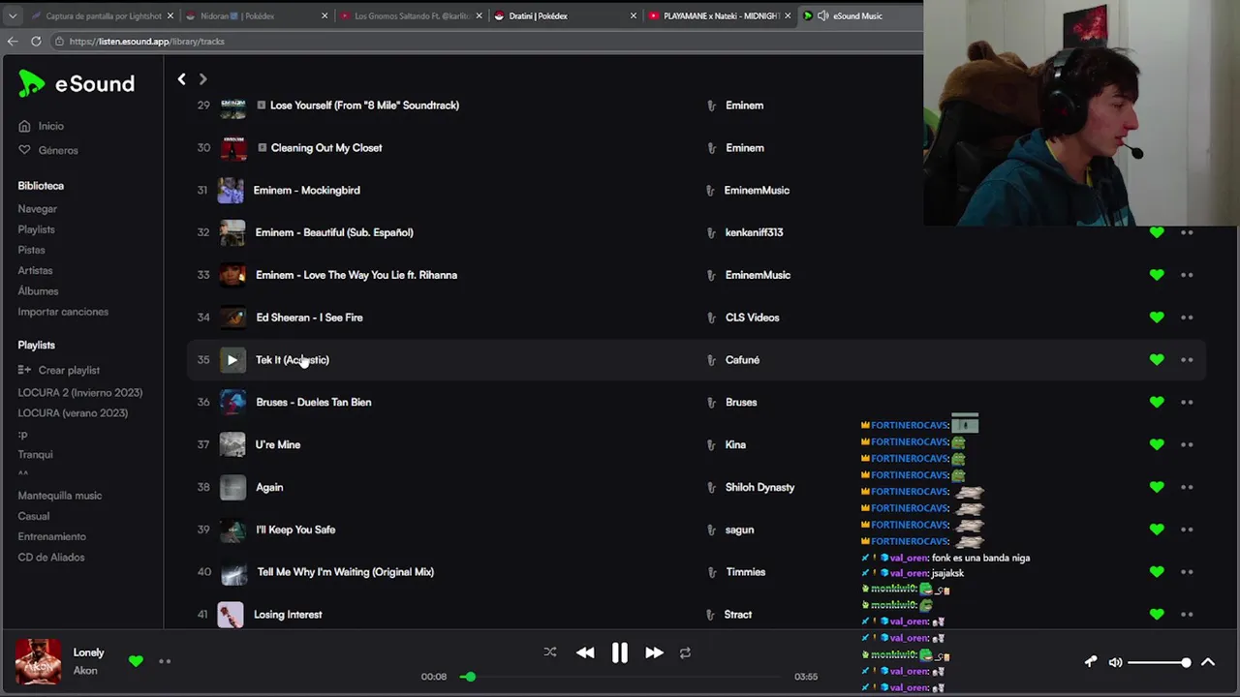This screenshot has height=697, width=1240.
Task: Open more options for Dueles Tan Bien
Action: 1187,402
